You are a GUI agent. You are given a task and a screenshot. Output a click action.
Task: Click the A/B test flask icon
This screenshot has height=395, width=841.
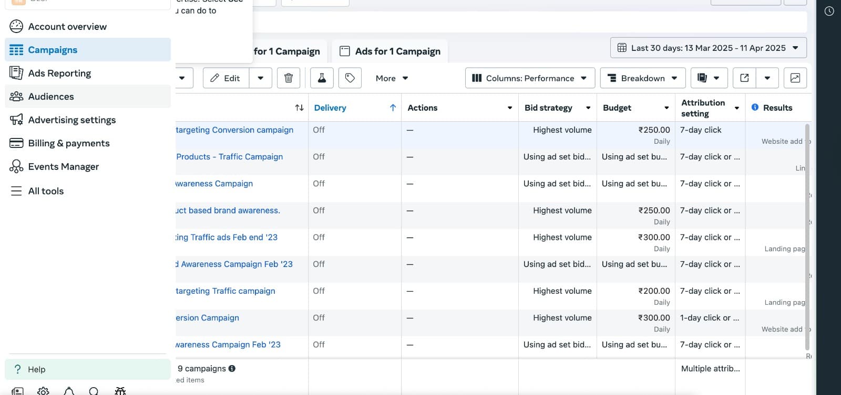point(322,78)
